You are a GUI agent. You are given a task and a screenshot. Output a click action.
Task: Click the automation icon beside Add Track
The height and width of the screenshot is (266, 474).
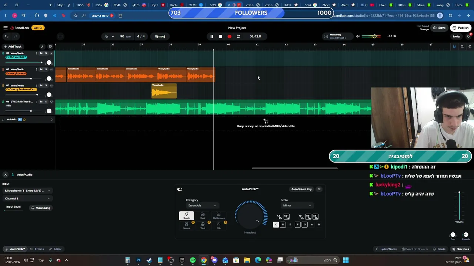(42, 47)
